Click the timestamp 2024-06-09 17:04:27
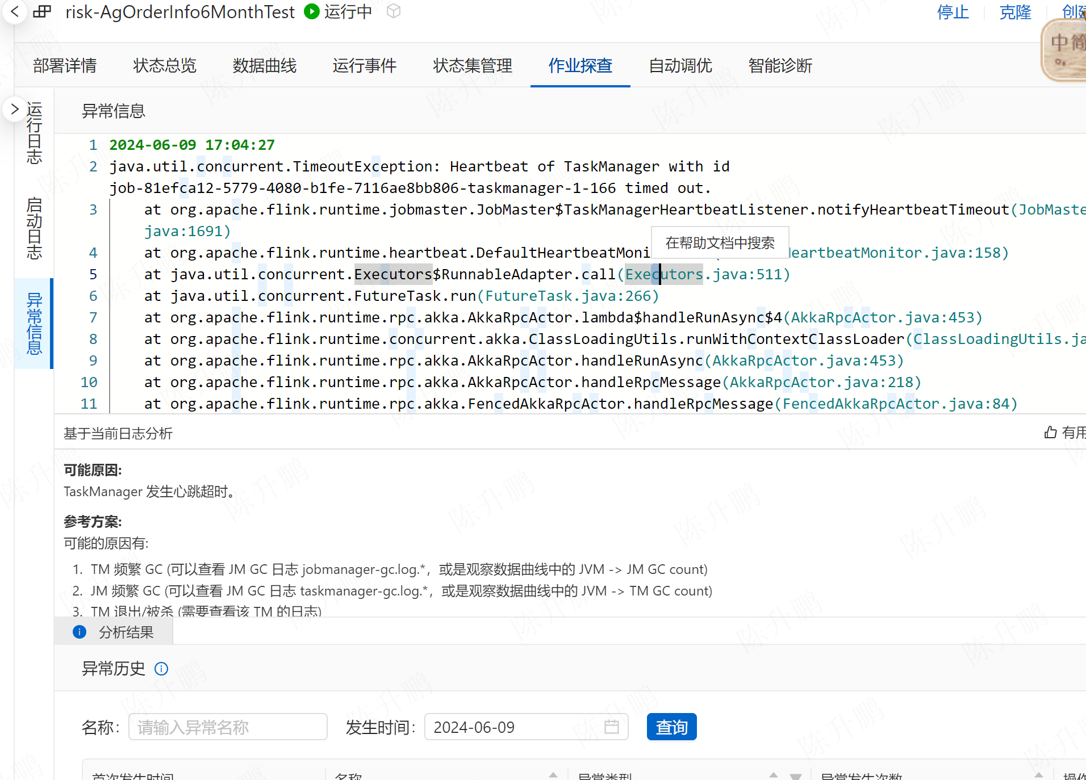Screen dimensions: 1086x780 (192, 145)
